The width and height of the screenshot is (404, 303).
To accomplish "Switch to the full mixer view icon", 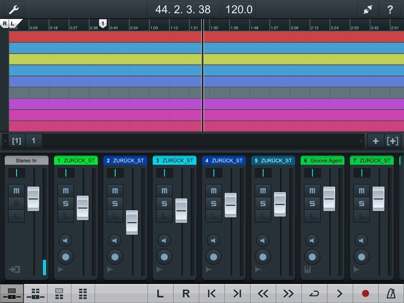I will coord(36,293).
